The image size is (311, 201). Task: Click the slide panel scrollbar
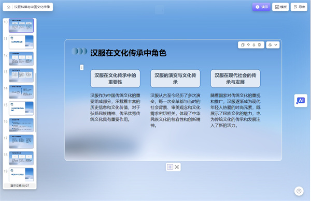coord(36,103)
